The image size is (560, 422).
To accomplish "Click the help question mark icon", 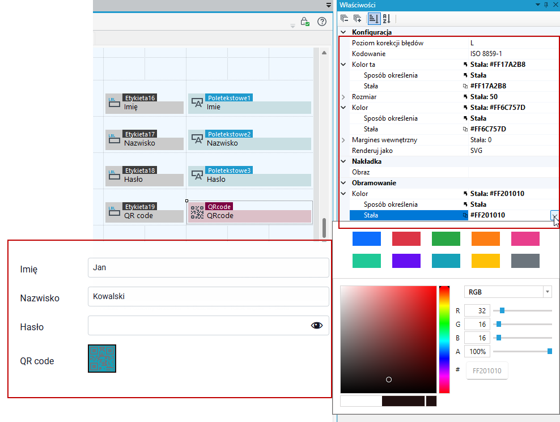I will 322,22.
